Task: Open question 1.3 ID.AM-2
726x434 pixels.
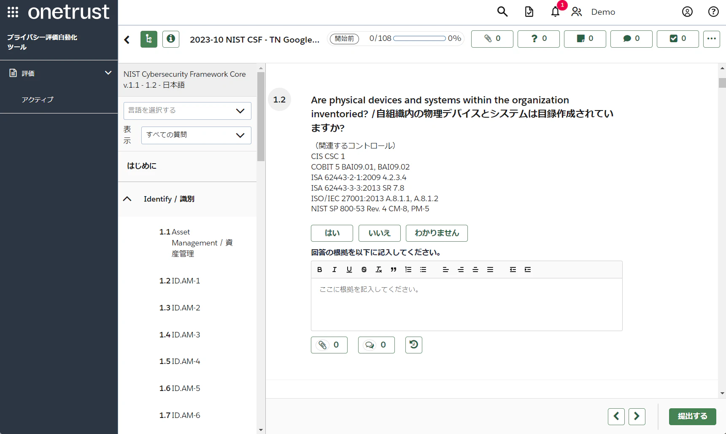Action: [180, 308]
